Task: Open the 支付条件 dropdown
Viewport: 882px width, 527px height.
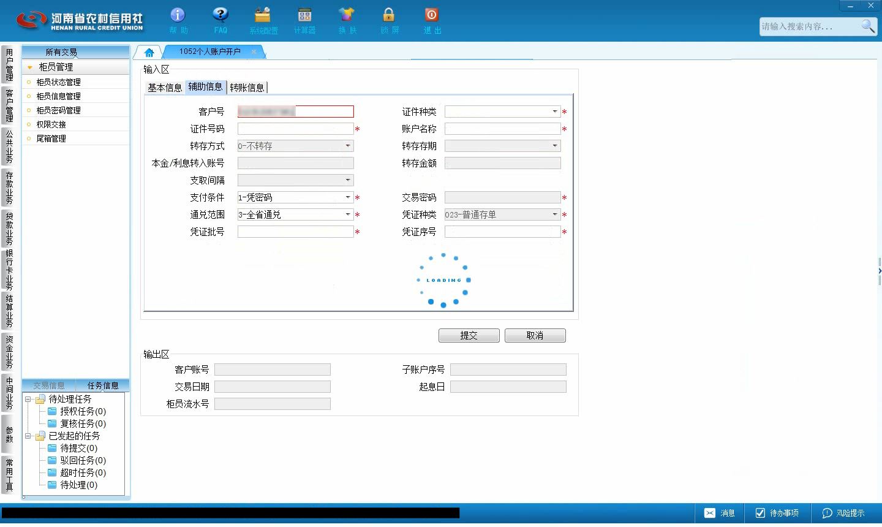Action: tap(348, 197)
